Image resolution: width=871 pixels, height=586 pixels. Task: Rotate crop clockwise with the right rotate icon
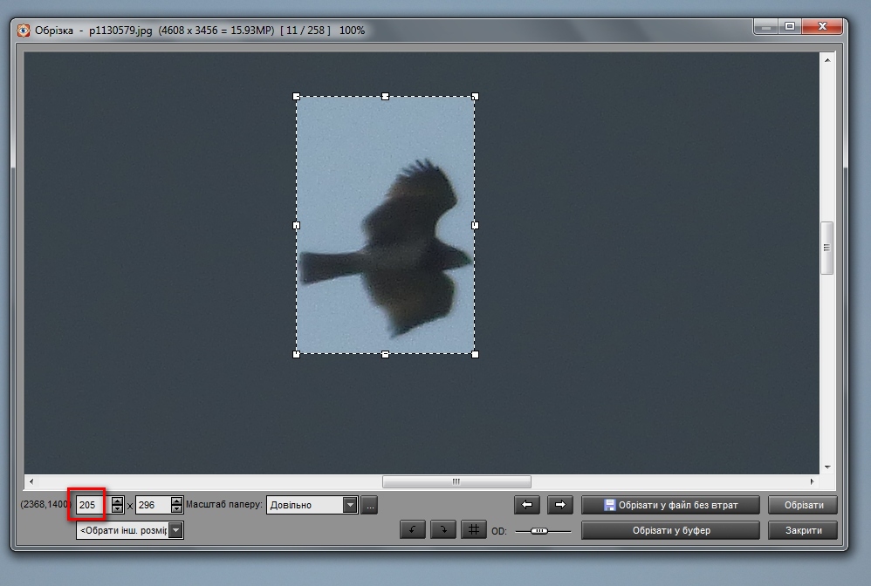tap(442, 530)
